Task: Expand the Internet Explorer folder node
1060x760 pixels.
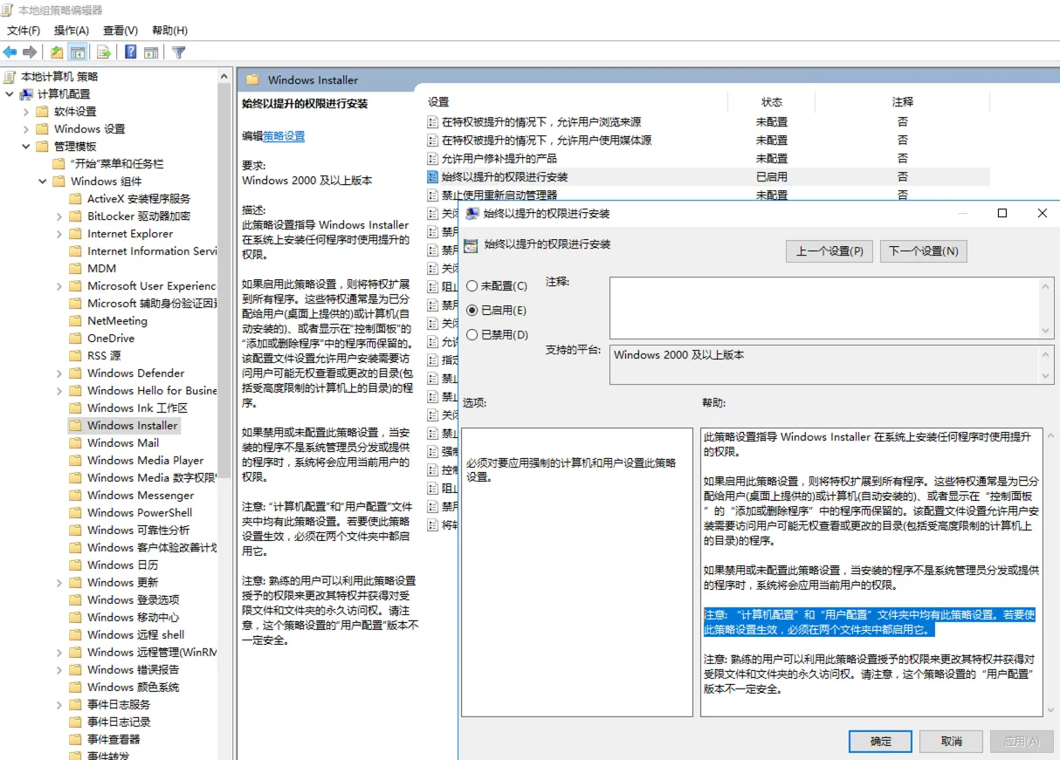Action: [x=59, y=234]
